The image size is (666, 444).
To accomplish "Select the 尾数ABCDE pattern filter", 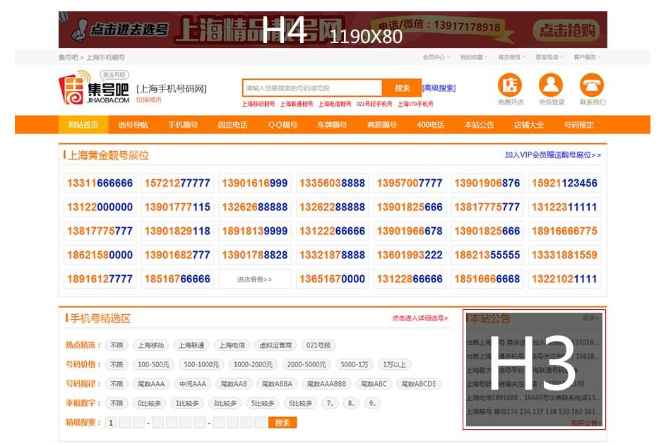I will [x=419, y=384].
